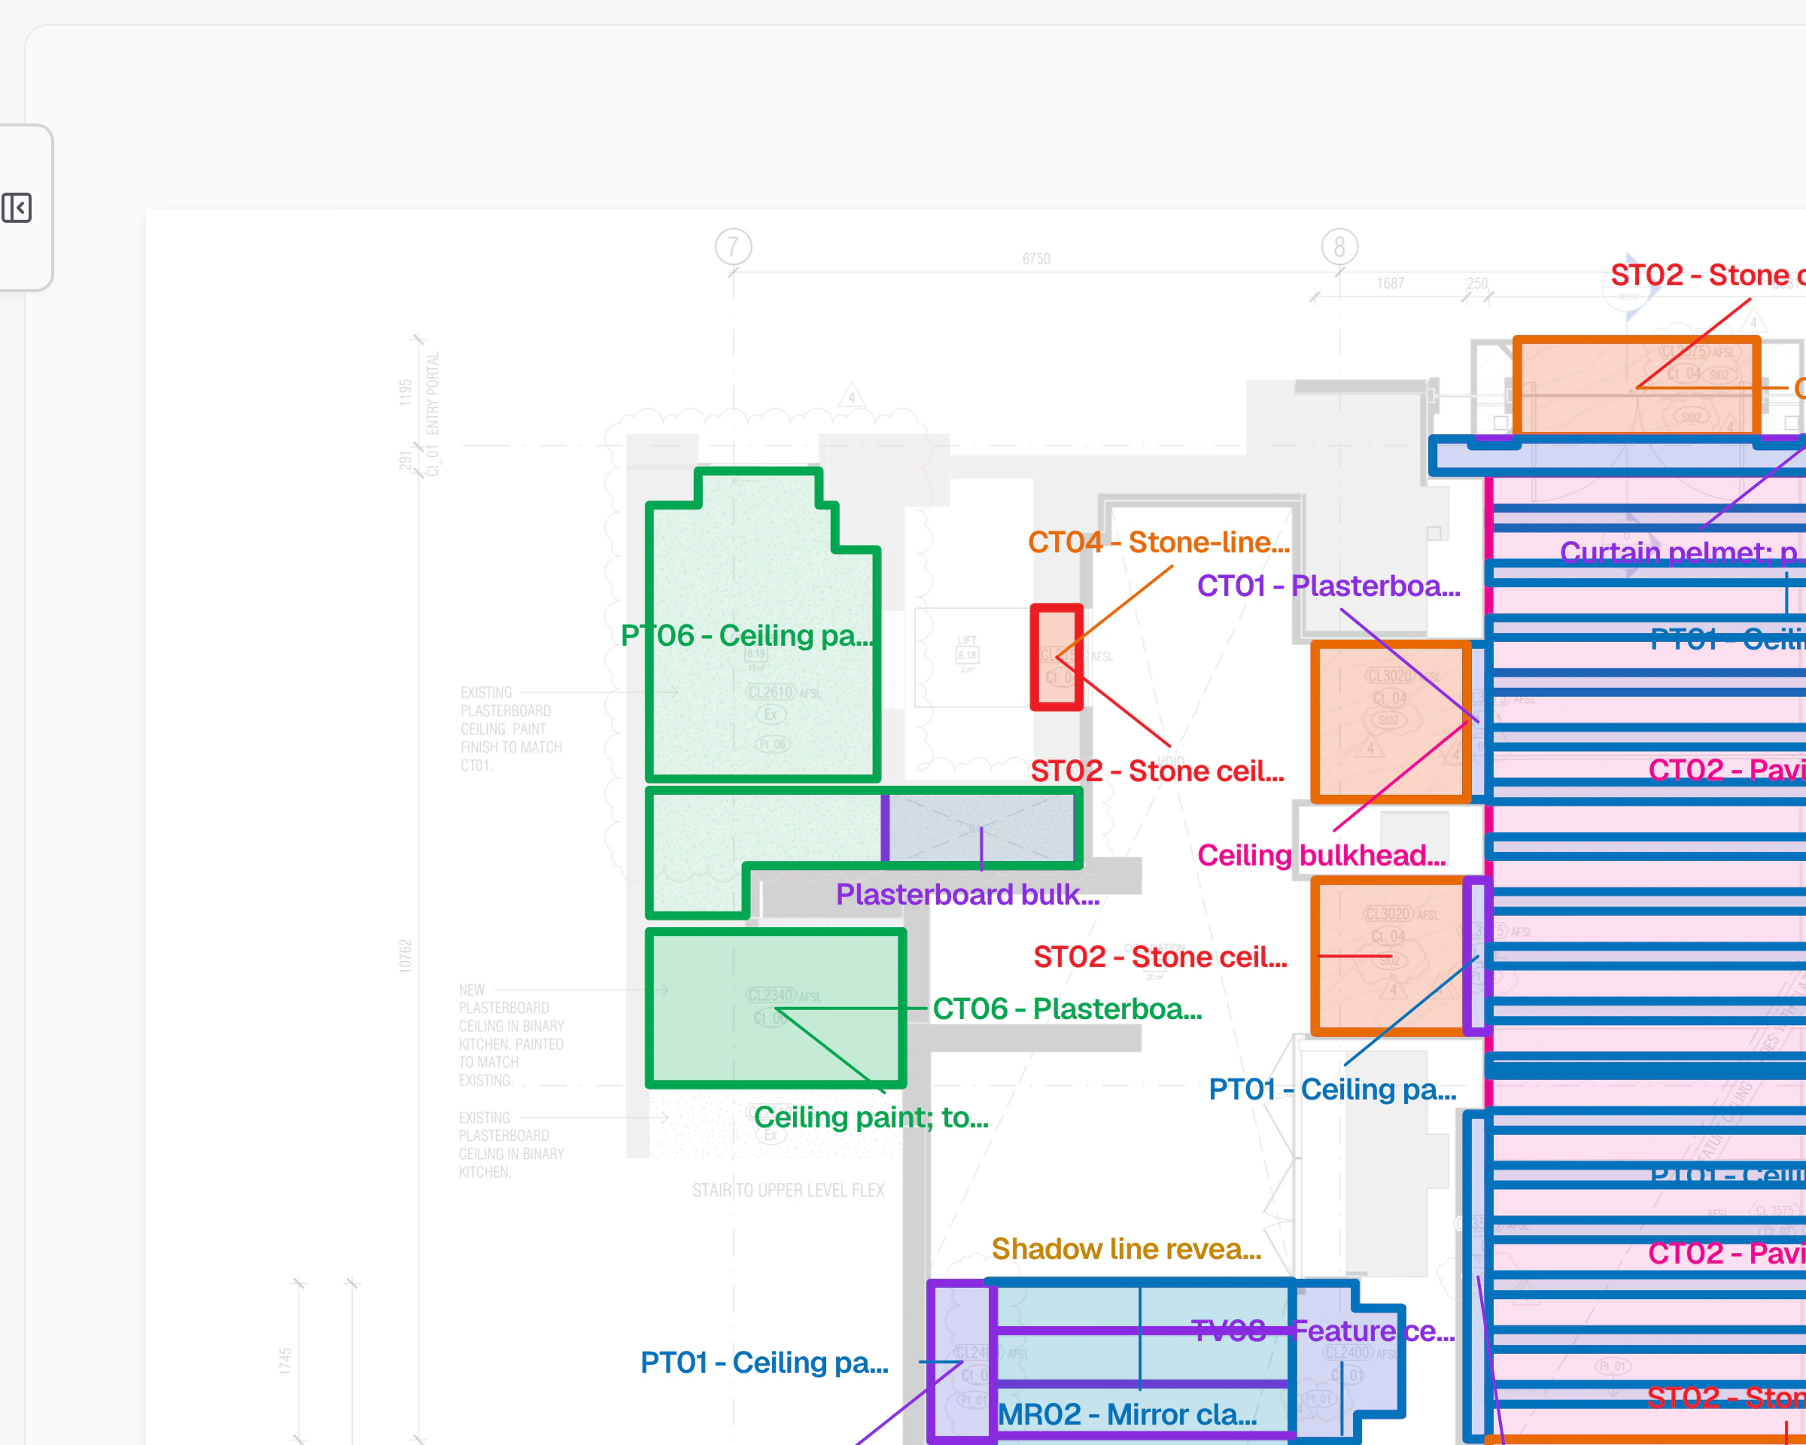
Task: Click the 'Ceiling bulkhead...' pink label
Action: pyautogui.click(x=1321, y=855)
